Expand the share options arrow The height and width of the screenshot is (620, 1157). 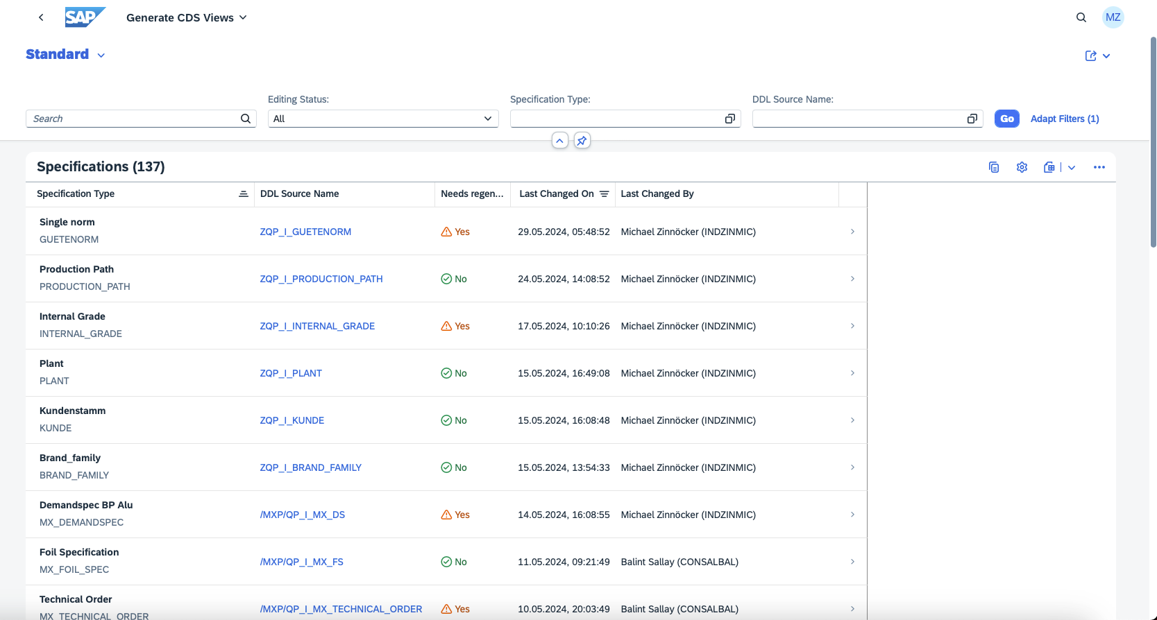click(1106, 55)
